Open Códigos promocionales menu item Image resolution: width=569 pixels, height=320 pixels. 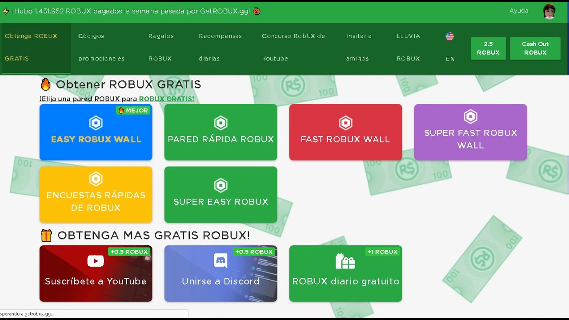tap(101, 47)
